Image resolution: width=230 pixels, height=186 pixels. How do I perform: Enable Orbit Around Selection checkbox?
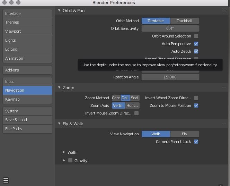click(196, 36)
